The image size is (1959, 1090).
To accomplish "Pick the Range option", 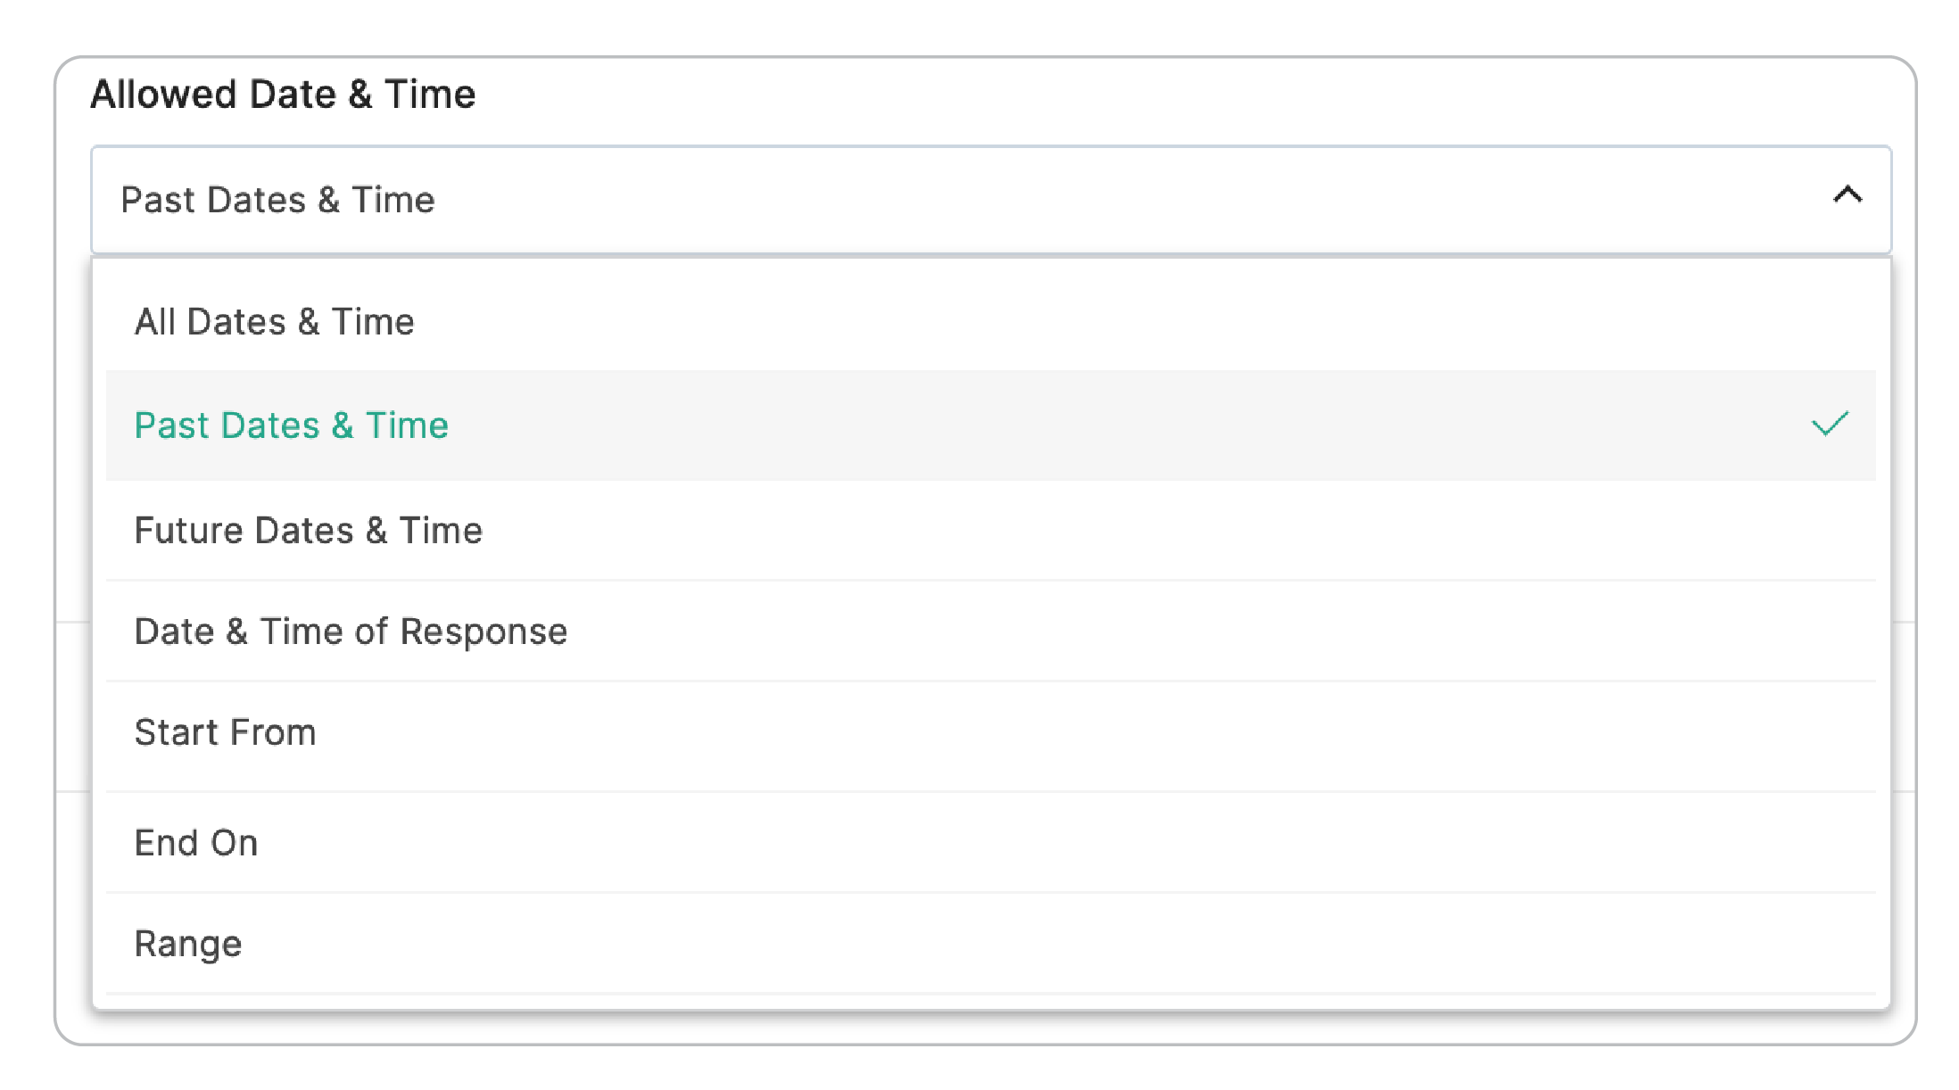I will (188, 944).
